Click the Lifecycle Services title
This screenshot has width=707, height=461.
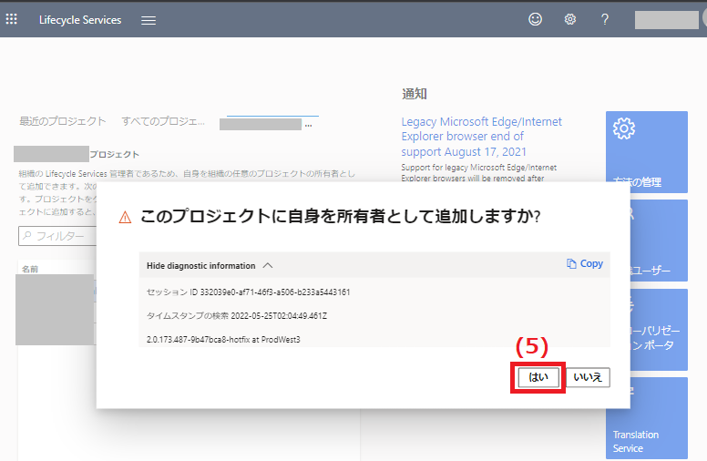(x=80, y=20)
